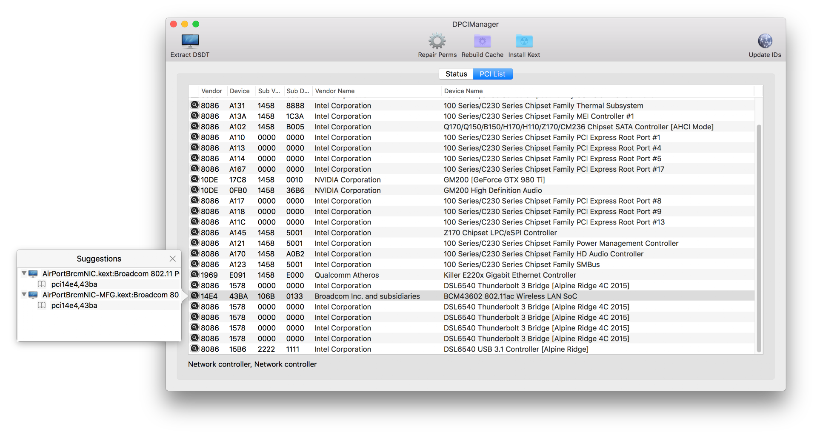Click the magnifier icon on BCM43602 Wireless row
Viewport: 817px width, 435px height.
pos(194,296)
